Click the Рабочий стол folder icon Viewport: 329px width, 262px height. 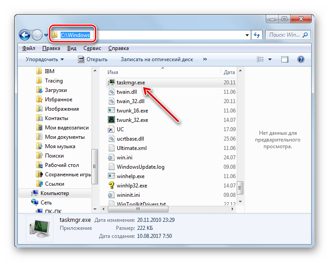point(39,165)
